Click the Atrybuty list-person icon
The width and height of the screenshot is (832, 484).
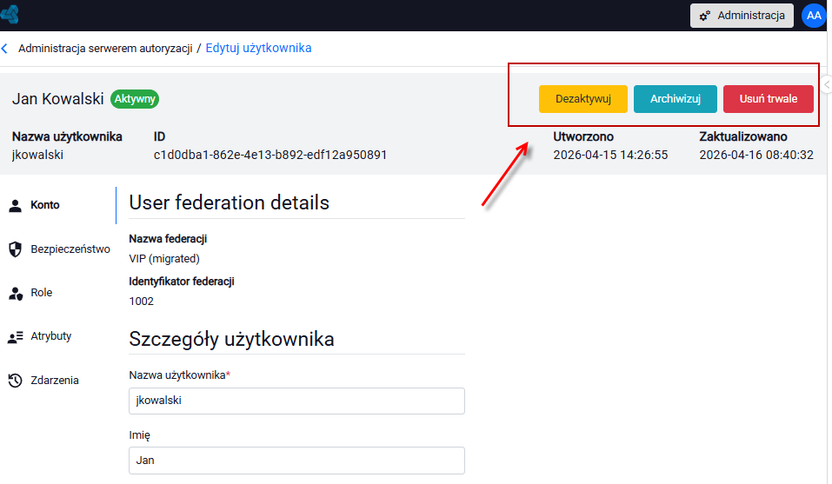tap(16, 336)
